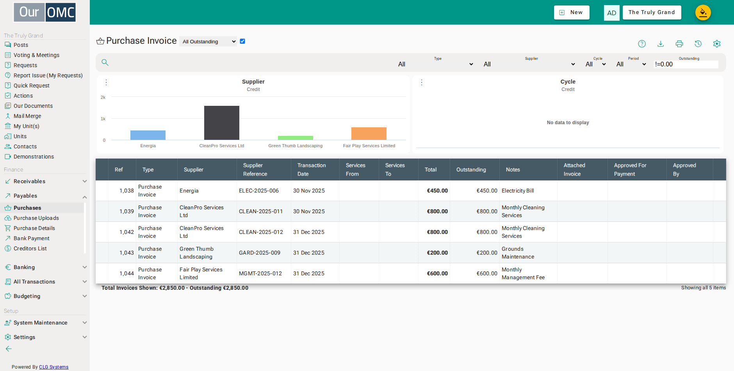Click the CleanPro Services dark chart bar
Viewport: 734px width, 371px height.
(x=222, y=123)
